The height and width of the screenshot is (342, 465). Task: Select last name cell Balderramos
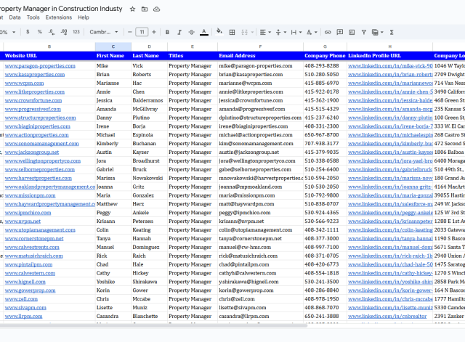pos(149,100)
